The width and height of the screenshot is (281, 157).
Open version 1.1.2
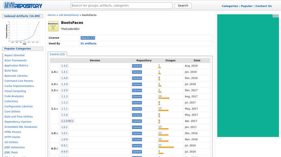(64, 103)
